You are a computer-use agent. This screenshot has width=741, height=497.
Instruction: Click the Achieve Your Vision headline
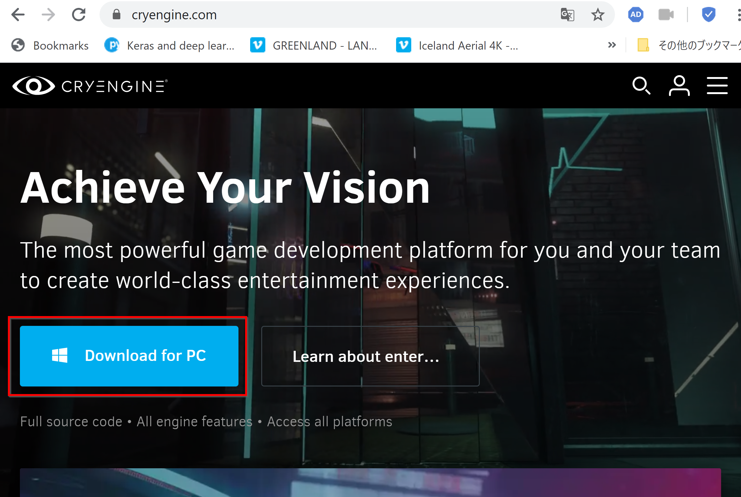click(225, 188)
